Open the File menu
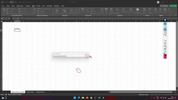Screen dimensions: 178x100 [3, 6]
